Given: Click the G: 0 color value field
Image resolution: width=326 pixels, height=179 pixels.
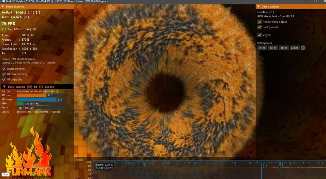Looking at the screenshot, I should pyautogui.click(x=273, y=48).
